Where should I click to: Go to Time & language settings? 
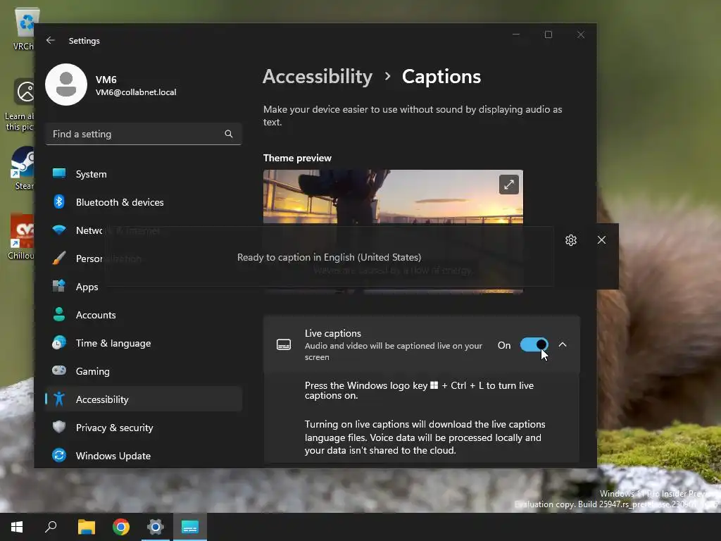tap(144, 343)
